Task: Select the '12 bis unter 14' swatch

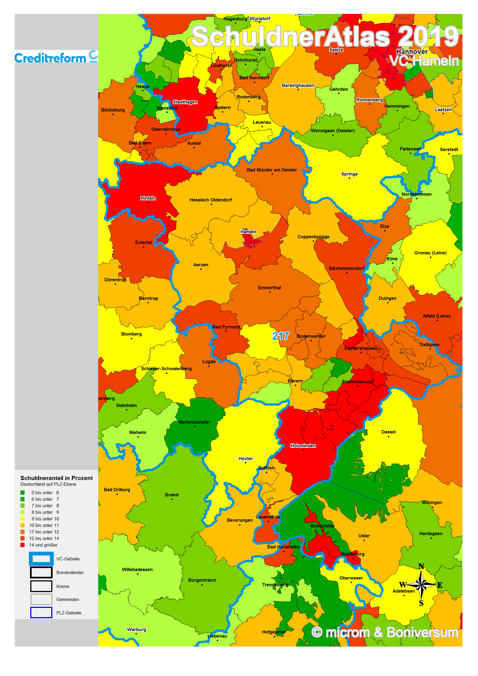Action: tap(22, 538)
